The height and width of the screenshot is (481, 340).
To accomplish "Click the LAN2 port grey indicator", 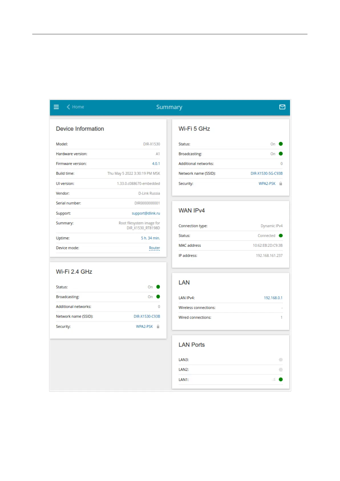I will pyautogui.click(x=281, y=370).
